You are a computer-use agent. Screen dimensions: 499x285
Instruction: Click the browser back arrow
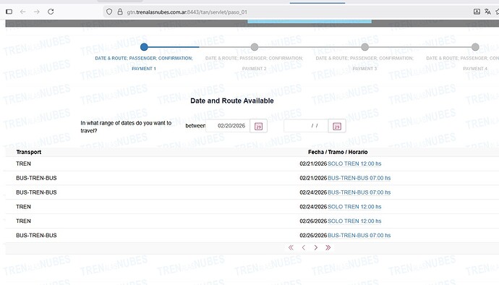pos(23,12)
